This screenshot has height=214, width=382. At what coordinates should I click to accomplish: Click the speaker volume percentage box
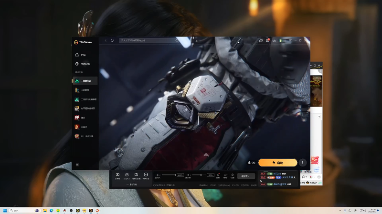click(x=211, y=175)
